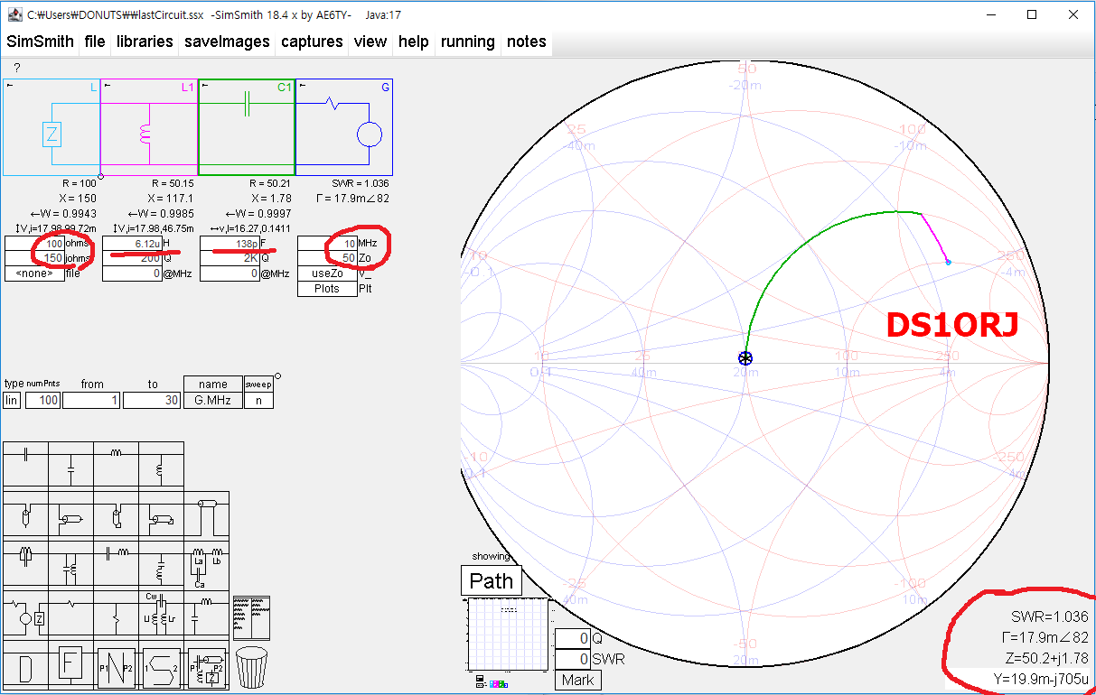Image resolution: width=1096 pixels, height=695 pixels.
Task: Select the magenta L1 inductor block
Action: pos(149,127)
